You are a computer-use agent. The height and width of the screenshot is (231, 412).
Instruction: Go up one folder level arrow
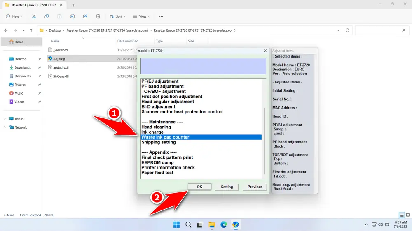(31, 30)
